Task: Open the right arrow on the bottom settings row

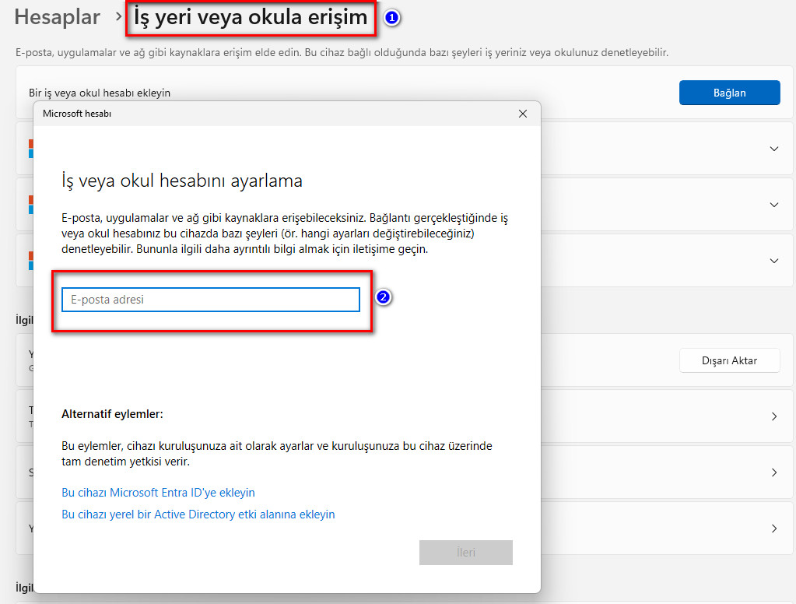Action: pyautogui.click(x=773, y=528)
